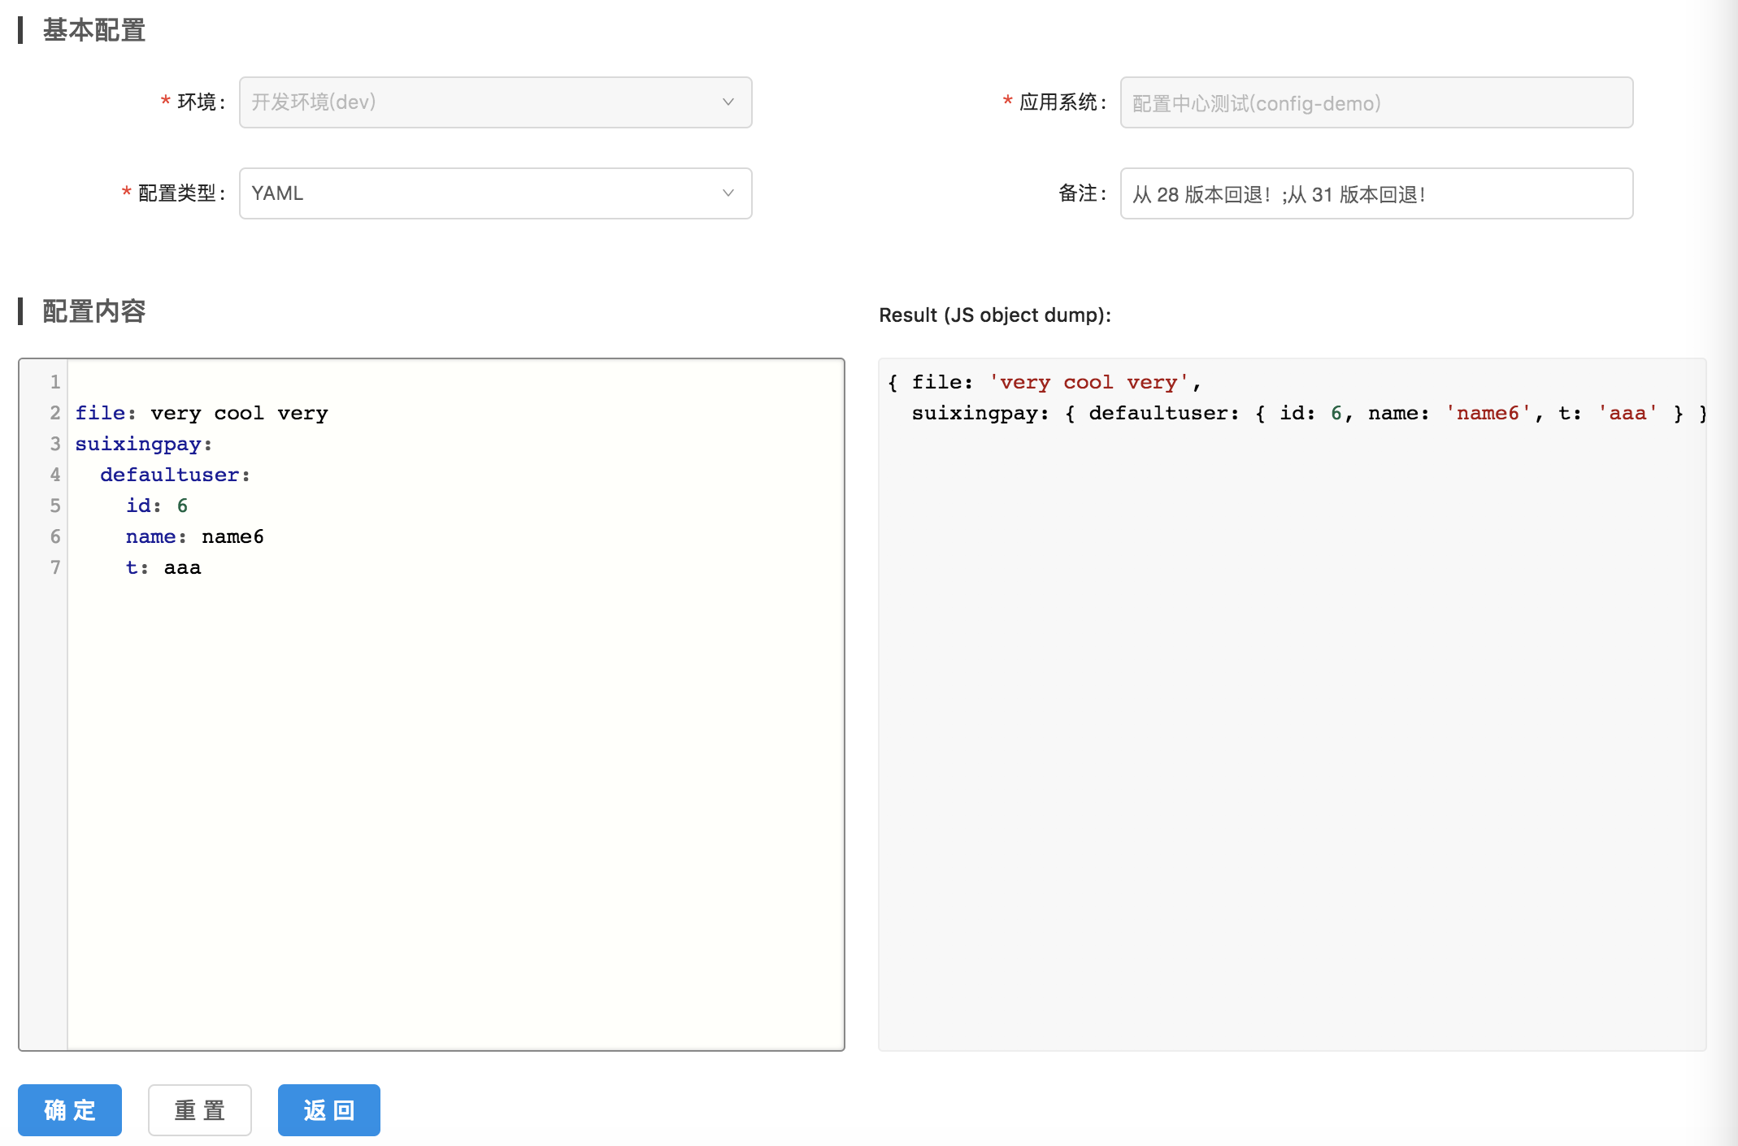Click the 应用系统 config-demo field
Screen dimensions: 1738x1146
(x=1375, y=102)
